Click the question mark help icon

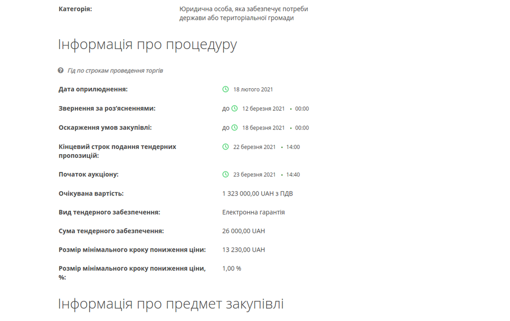61,70
